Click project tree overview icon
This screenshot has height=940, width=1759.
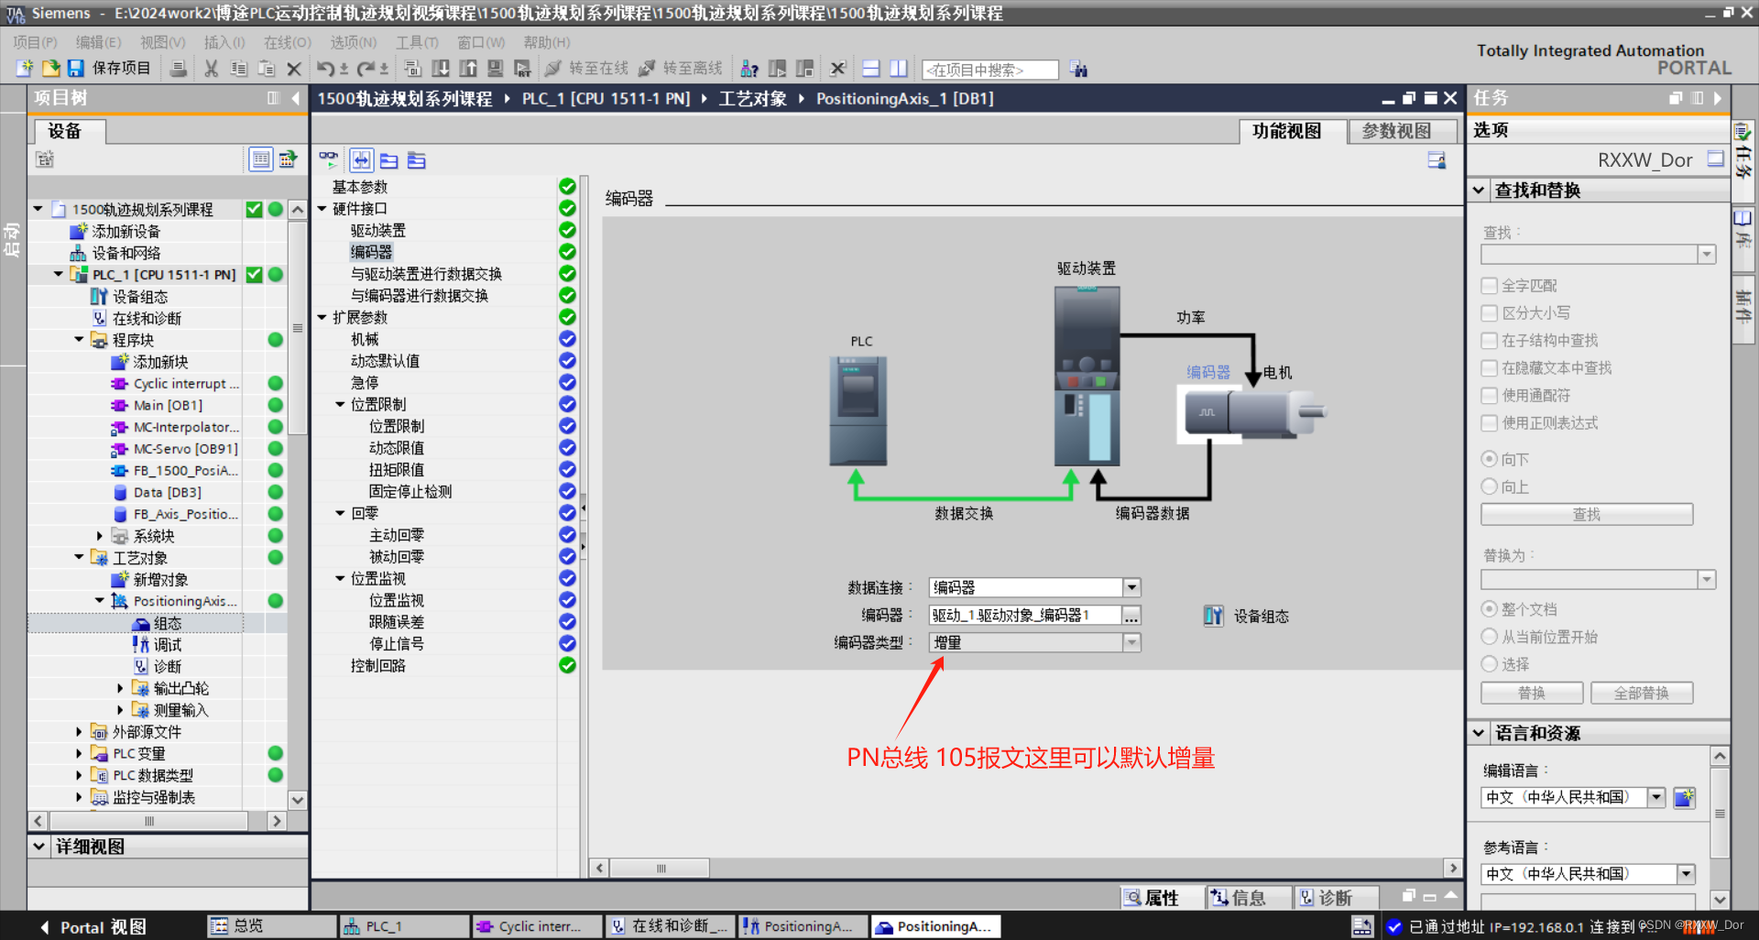261,159
